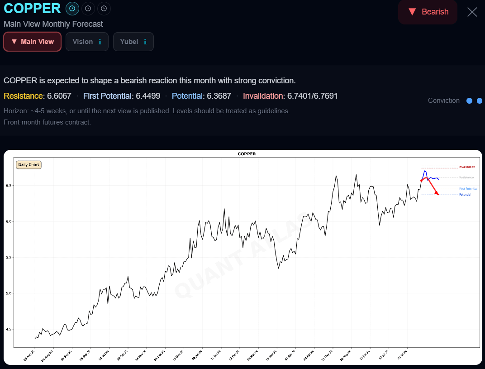
Task: Click the Conviction label
Action: click(443, 101)
